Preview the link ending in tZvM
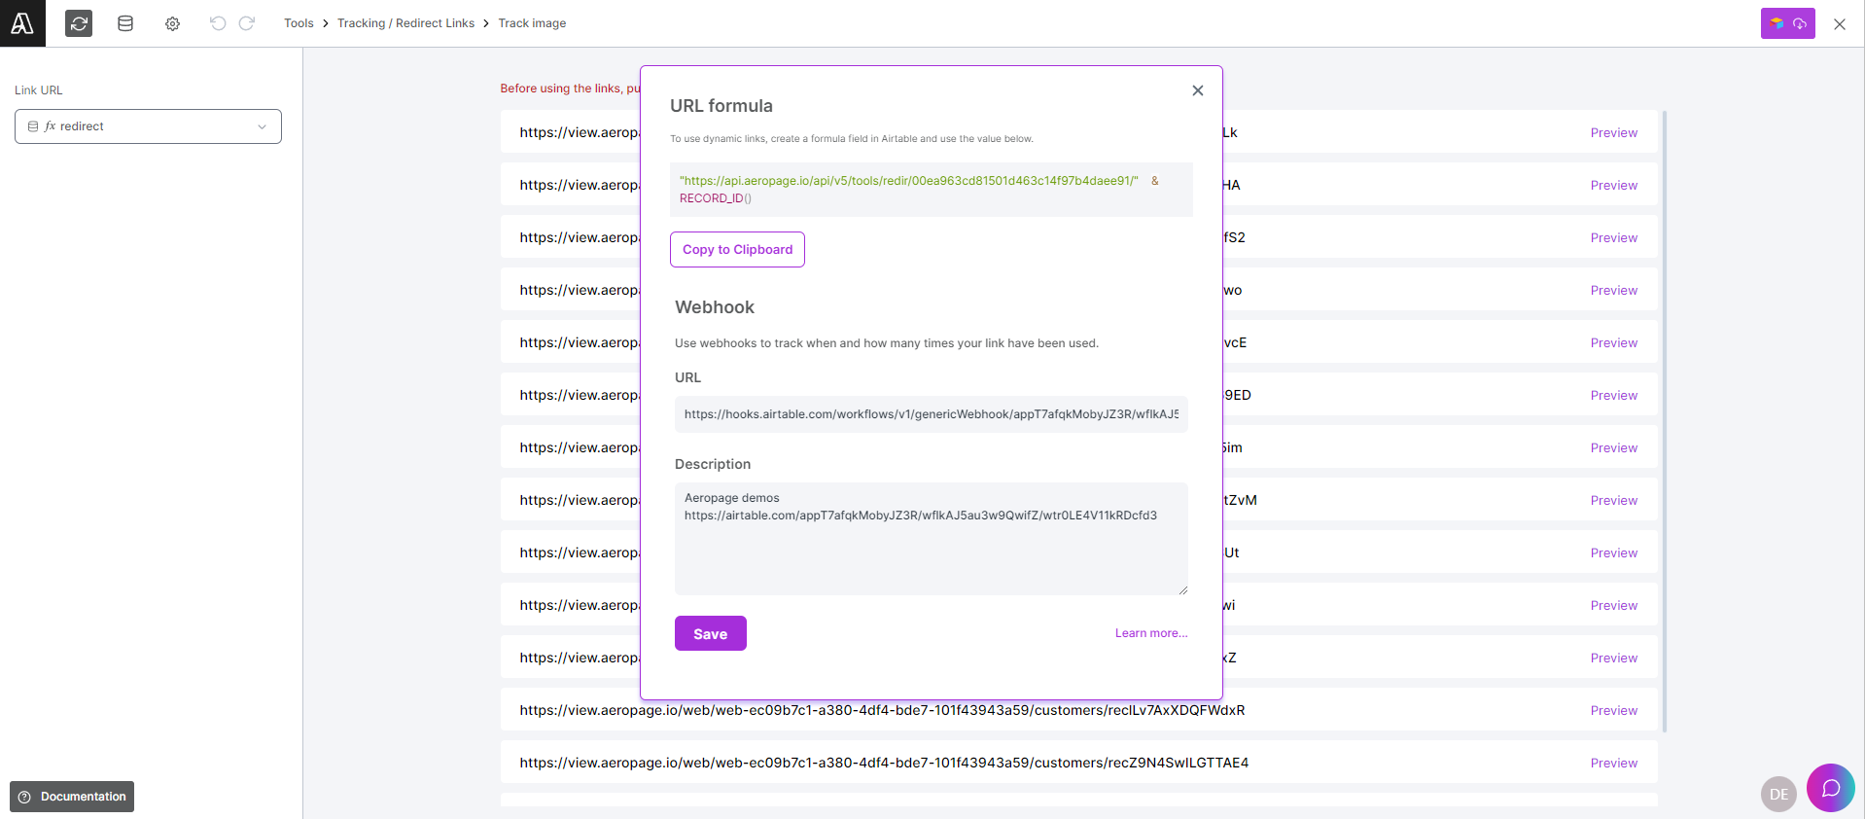Image resolution: width=1865 pixels, height=819 pixels. tap(1613, 501)
